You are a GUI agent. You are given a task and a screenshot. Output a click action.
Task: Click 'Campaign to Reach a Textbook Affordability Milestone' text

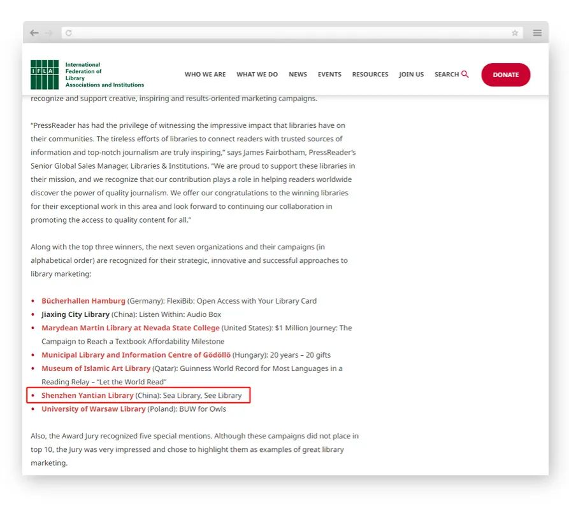coord(133,342)
